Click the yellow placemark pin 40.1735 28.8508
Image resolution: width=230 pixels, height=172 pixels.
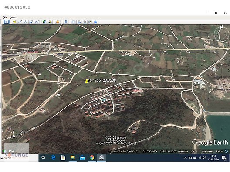point(87,81)
